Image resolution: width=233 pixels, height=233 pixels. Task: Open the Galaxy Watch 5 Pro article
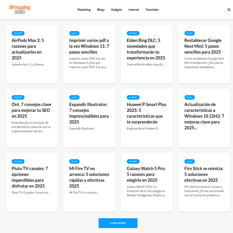pos(146,174)
